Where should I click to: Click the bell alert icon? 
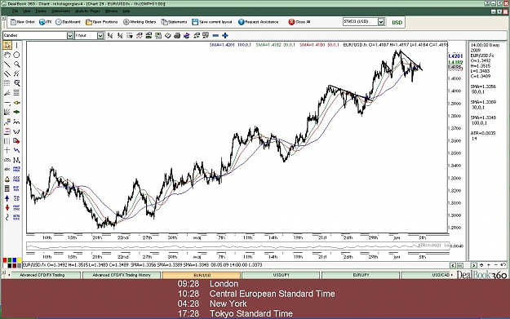click(7, 179)
